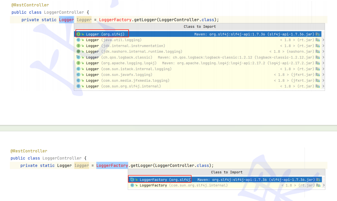Click logger variable name in top snippet
Viewport: 337px width, 201px height.
coord(84,20)
